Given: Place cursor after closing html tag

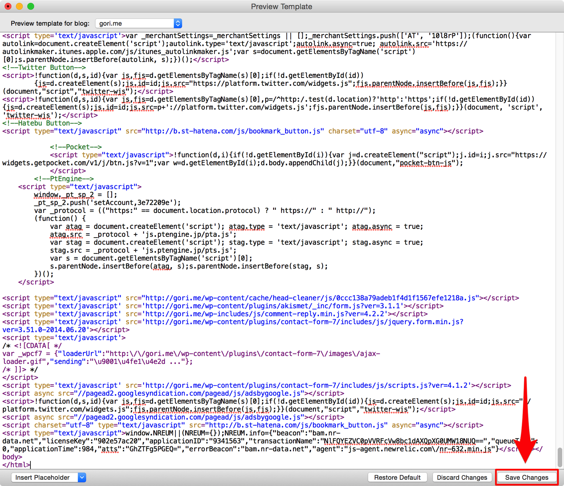Looking at the screenshot, I should [31, 465].
